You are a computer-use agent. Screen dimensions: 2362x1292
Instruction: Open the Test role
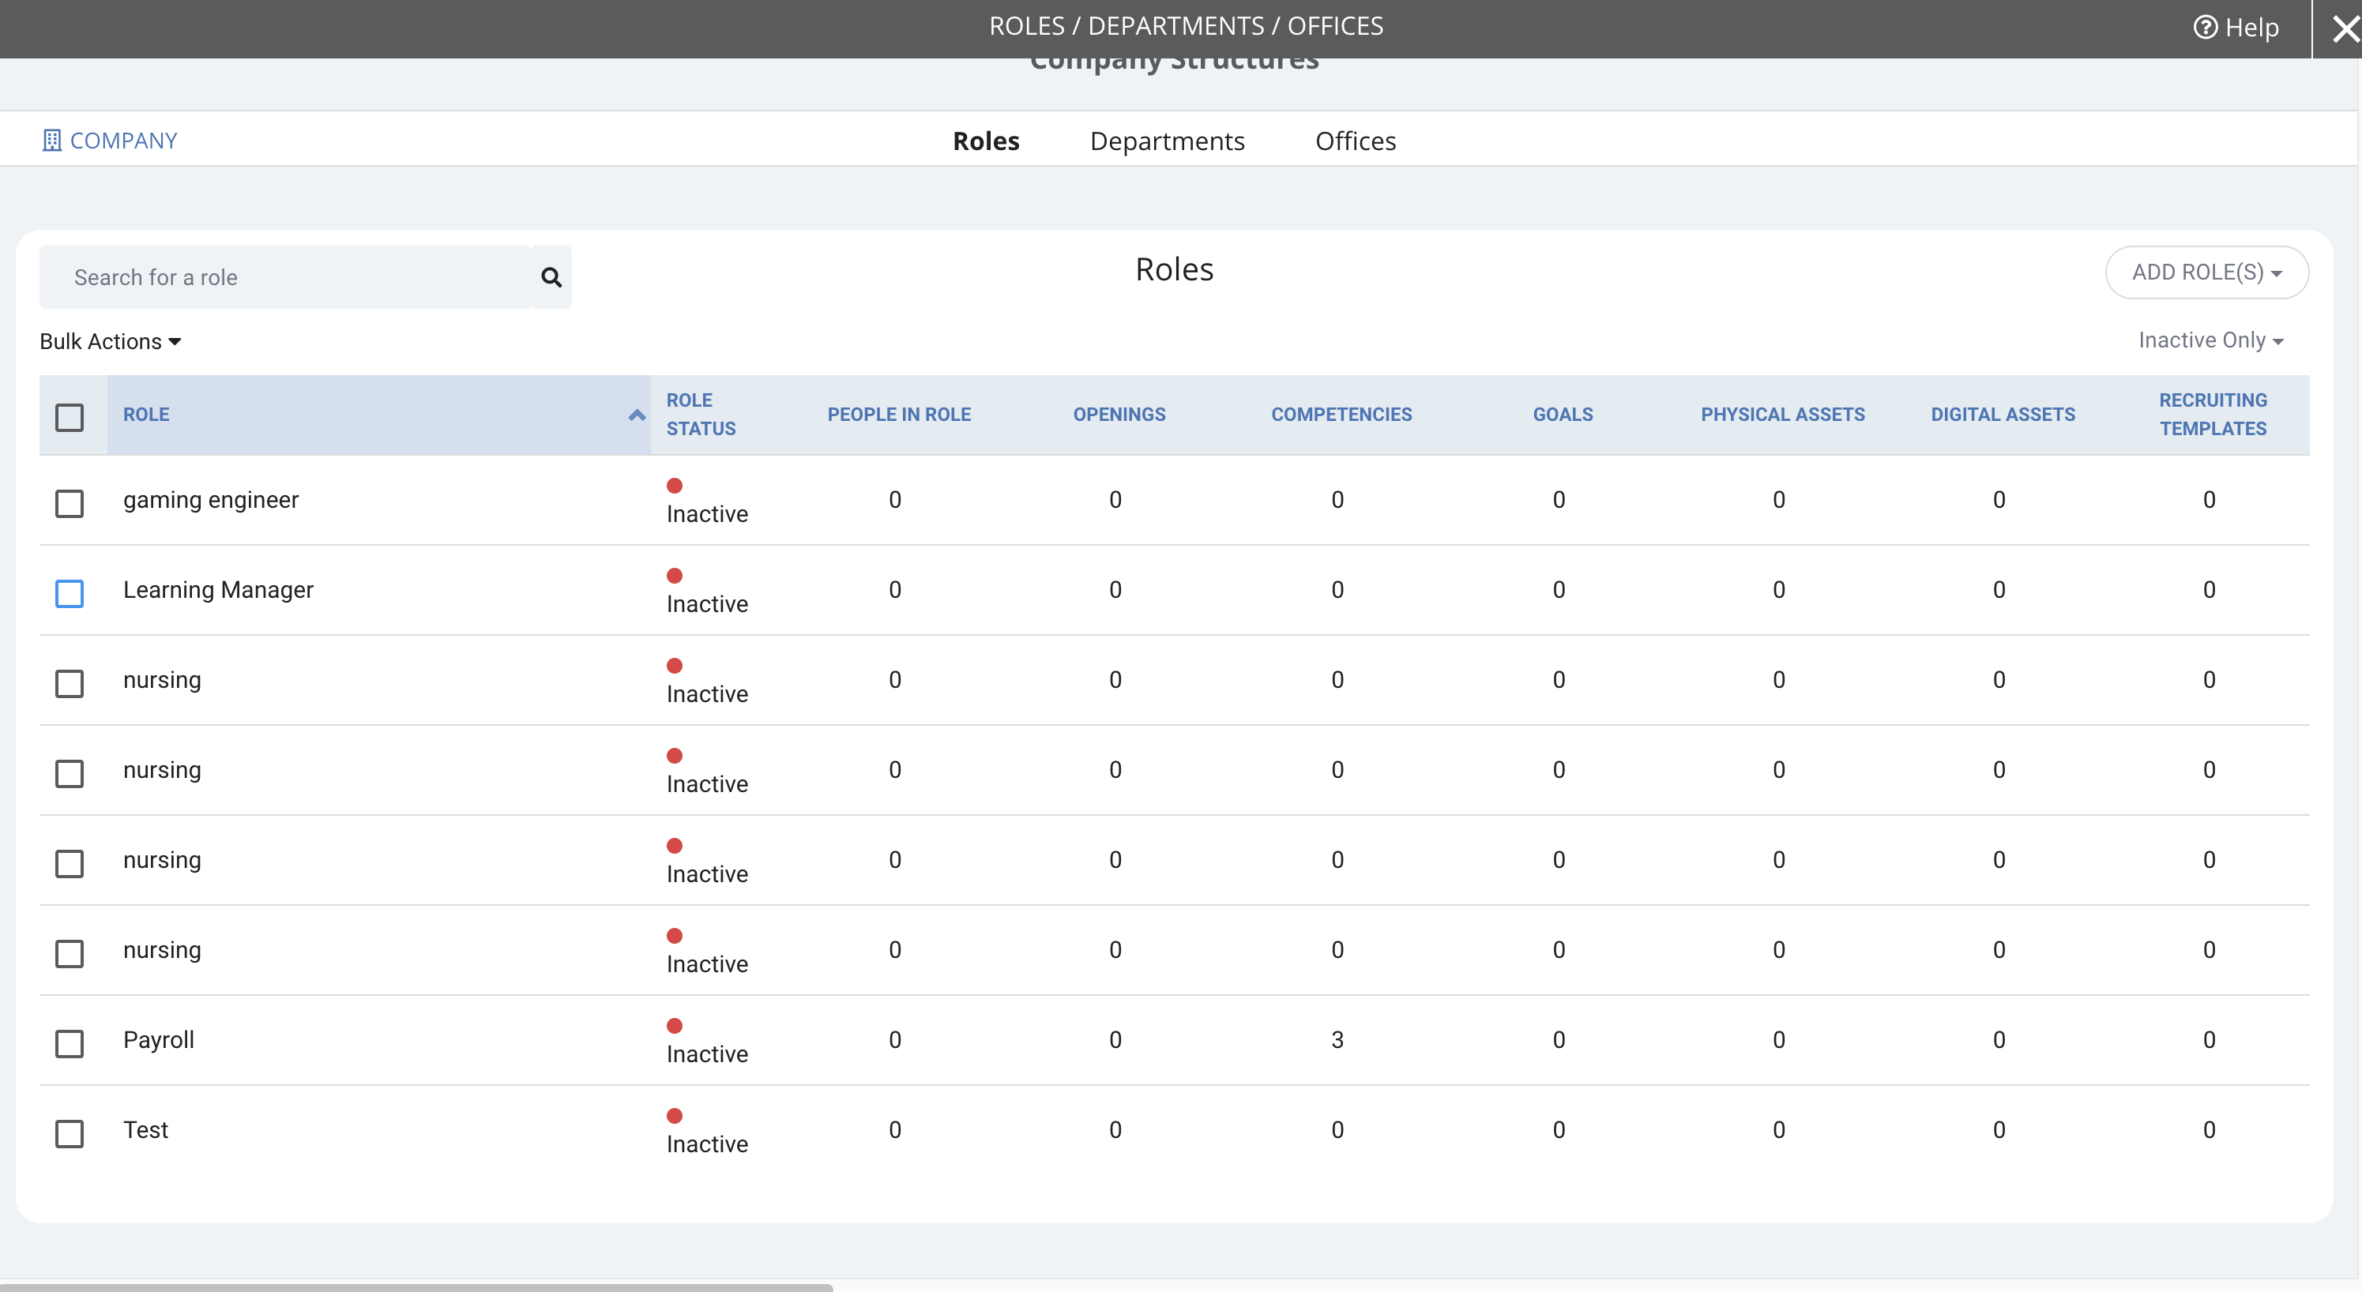(x=146, y=1129)
